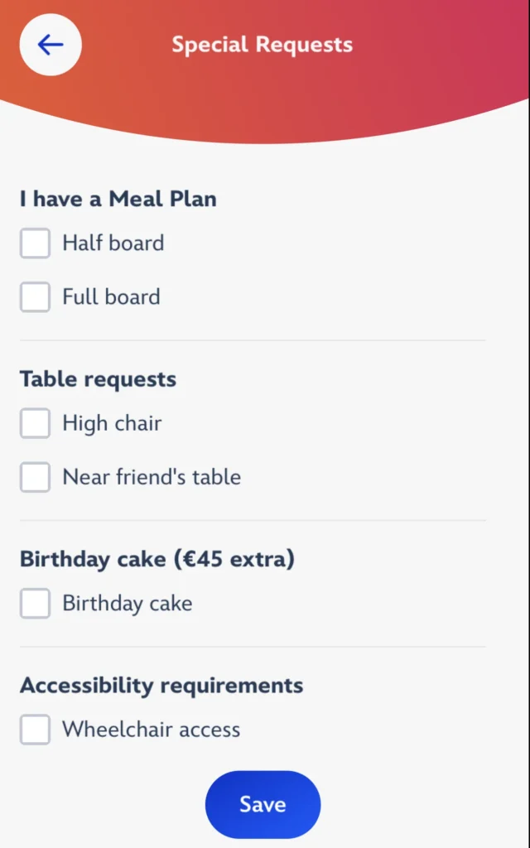Tap the Accessibility requirements heading
530x848 pixels.
pos(161,686)
